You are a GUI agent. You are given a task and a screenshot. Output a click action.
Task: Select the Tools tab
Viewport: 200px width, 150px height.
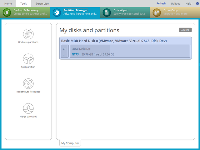point(23,4)
